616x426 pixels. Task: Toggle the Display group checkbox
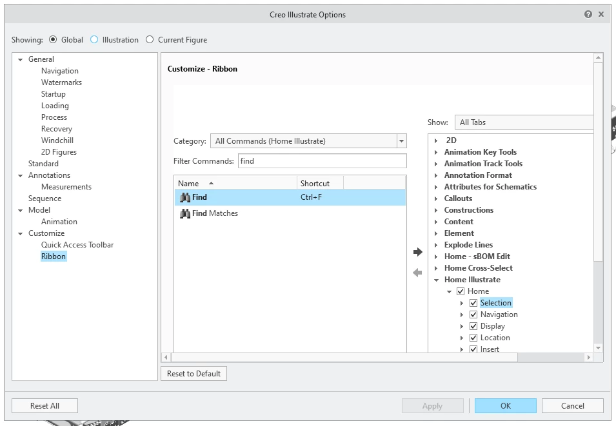click(x=473, y=326)
